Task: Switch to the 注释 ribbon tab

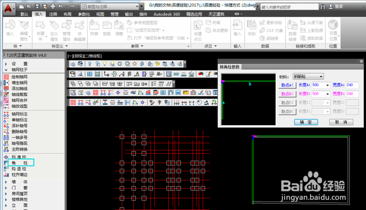Action: pyautogui.click(x=53, y=14)
